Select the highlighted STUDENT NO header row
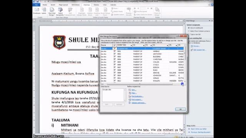Screen dimensions: 246x138 142,49
